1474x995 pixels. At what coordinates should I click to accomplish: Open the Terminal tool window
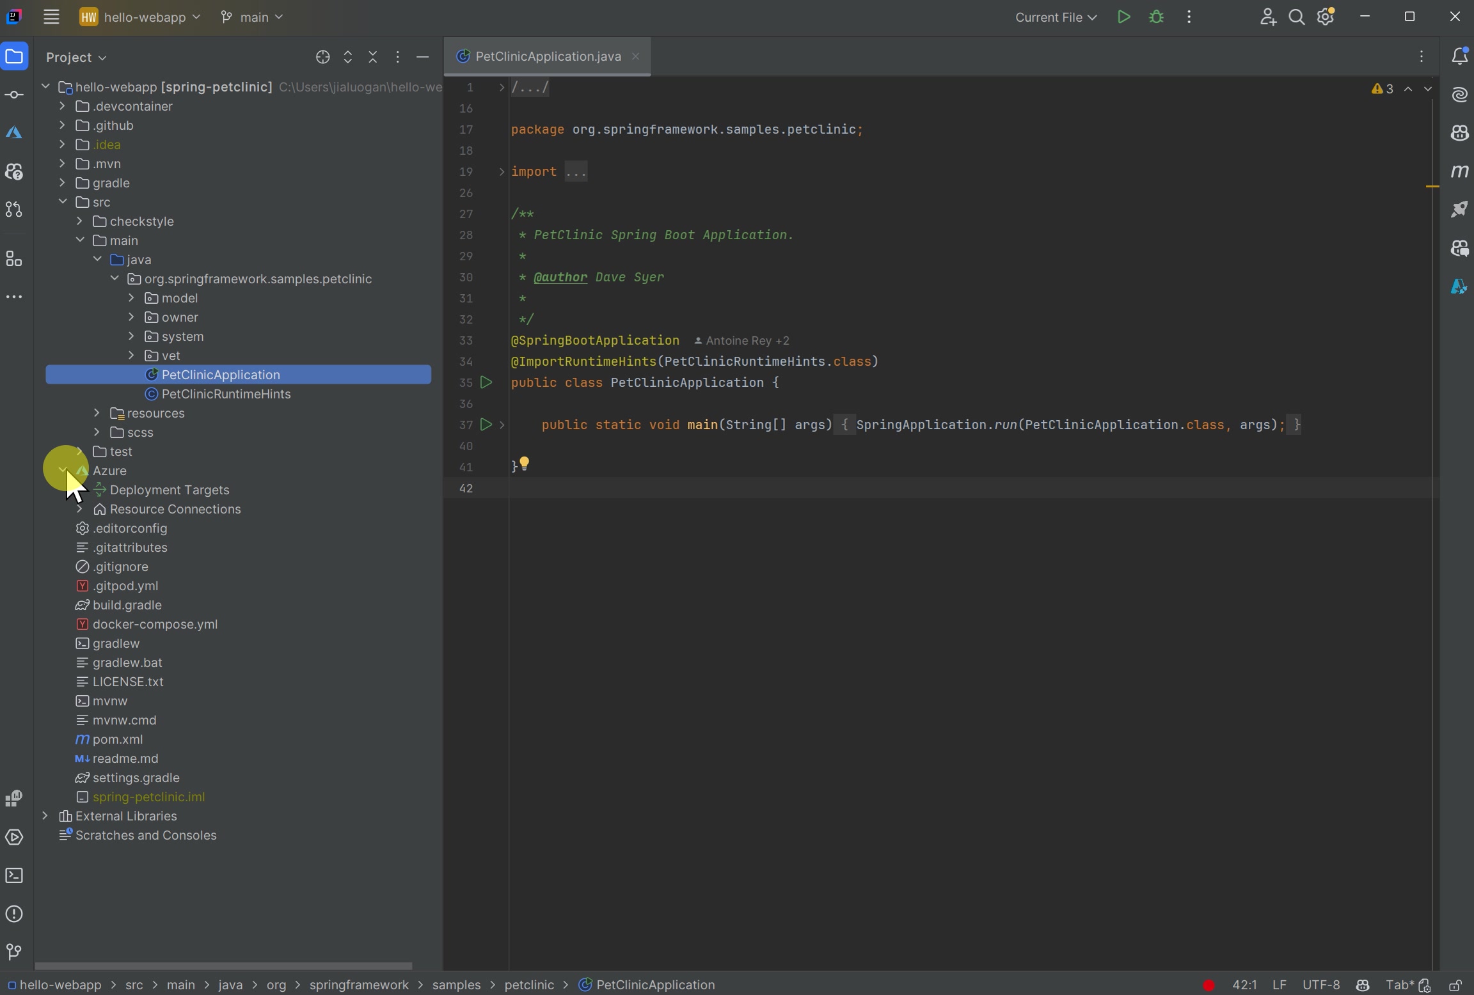tap(14, 875)
